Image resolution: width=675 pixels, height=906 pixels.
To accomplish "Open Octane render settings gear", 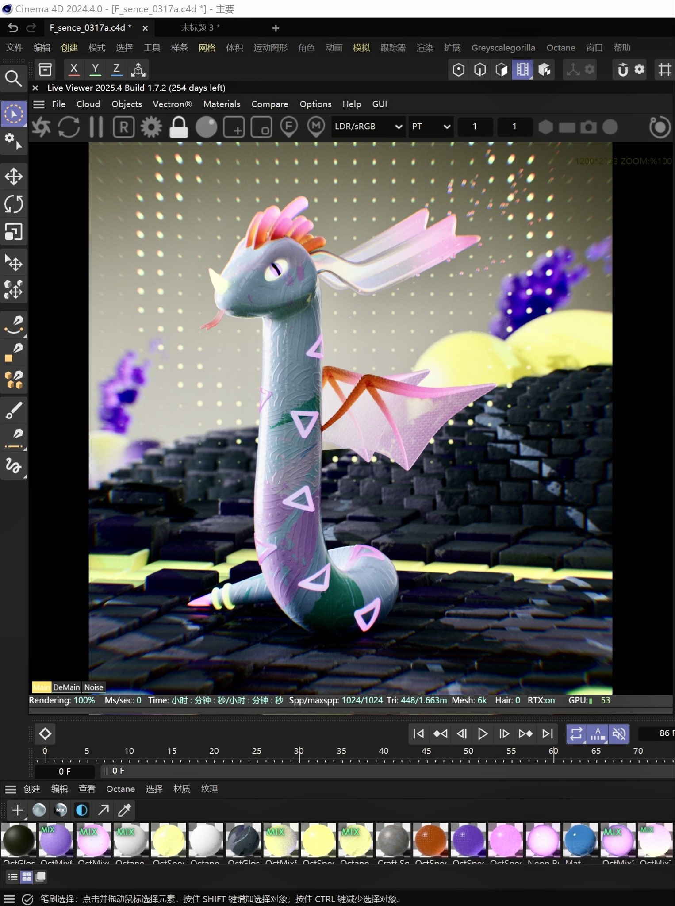I will tap(151, 127).
